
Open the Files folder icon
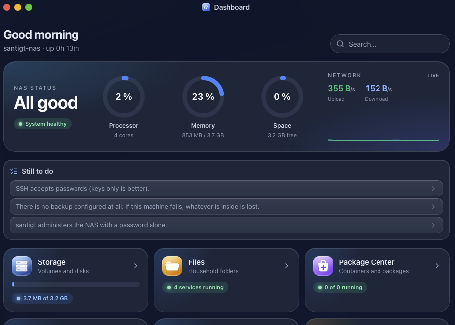(172, 266)
